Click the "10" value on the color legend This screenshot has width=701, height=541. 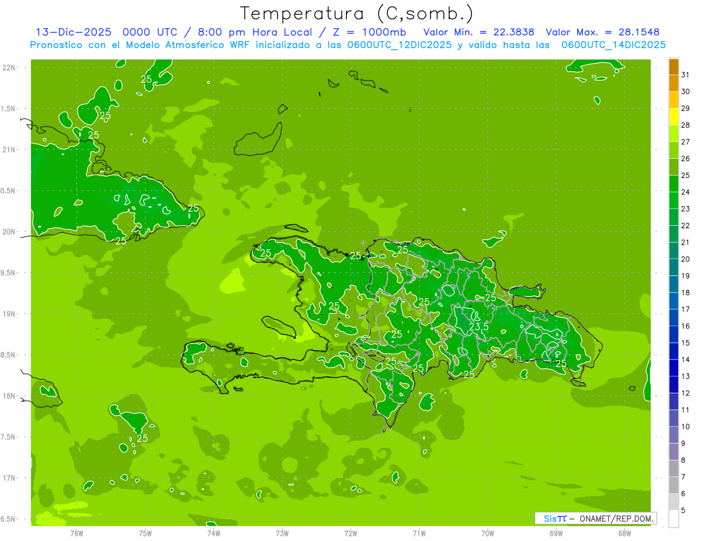[x=686, y=427]
